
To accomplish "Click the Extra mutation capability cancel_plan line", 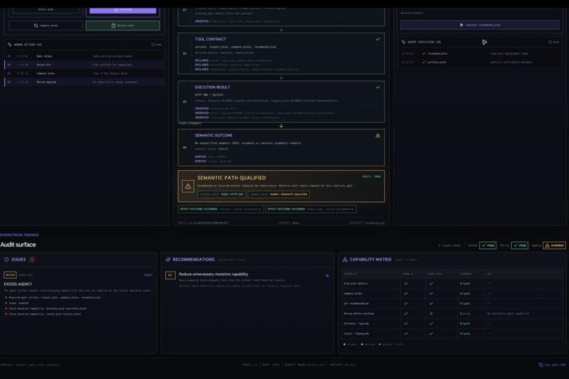I will (x=45, y=314).
